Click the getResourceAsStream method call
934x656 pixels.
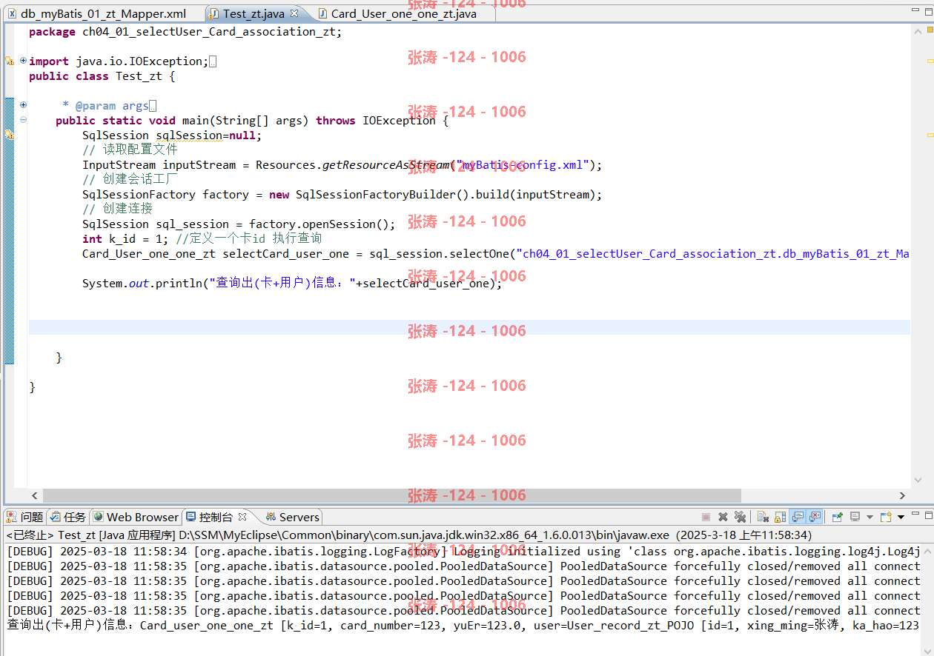point(385,164)
